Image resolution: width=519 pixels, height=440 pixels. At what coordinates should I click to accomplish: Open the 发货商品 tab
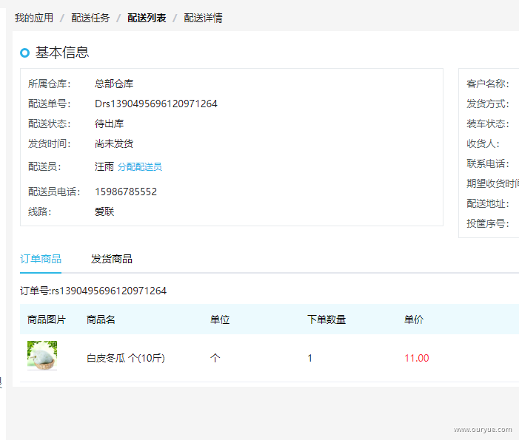point(112,259)
